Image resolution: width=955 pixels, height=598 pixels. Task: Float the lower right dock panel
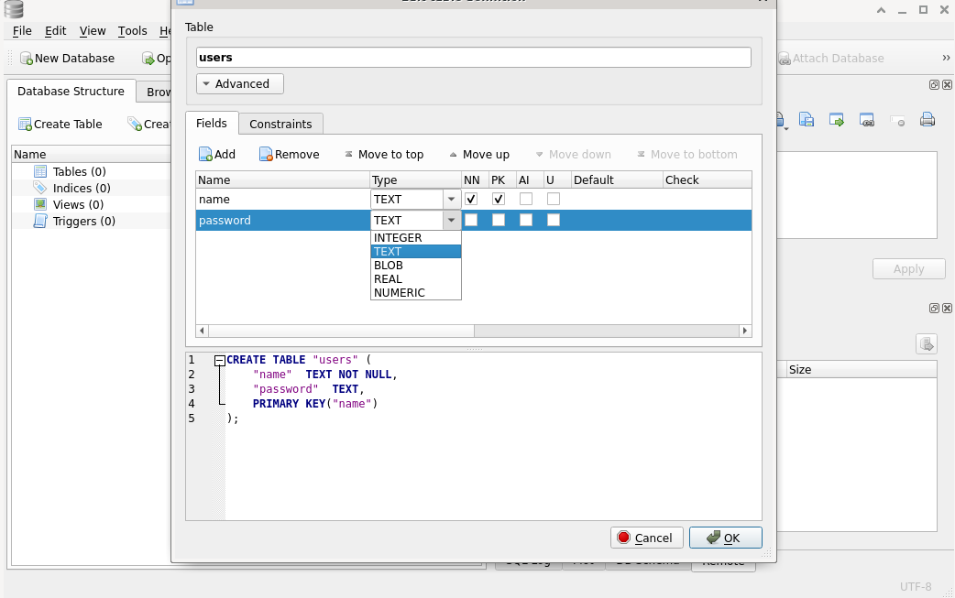(x=934, y=308)
